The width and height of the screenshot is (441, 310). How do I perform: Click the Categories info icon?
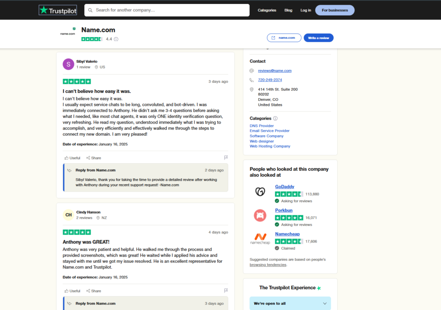pyautogui.click(x=275, y=118)
